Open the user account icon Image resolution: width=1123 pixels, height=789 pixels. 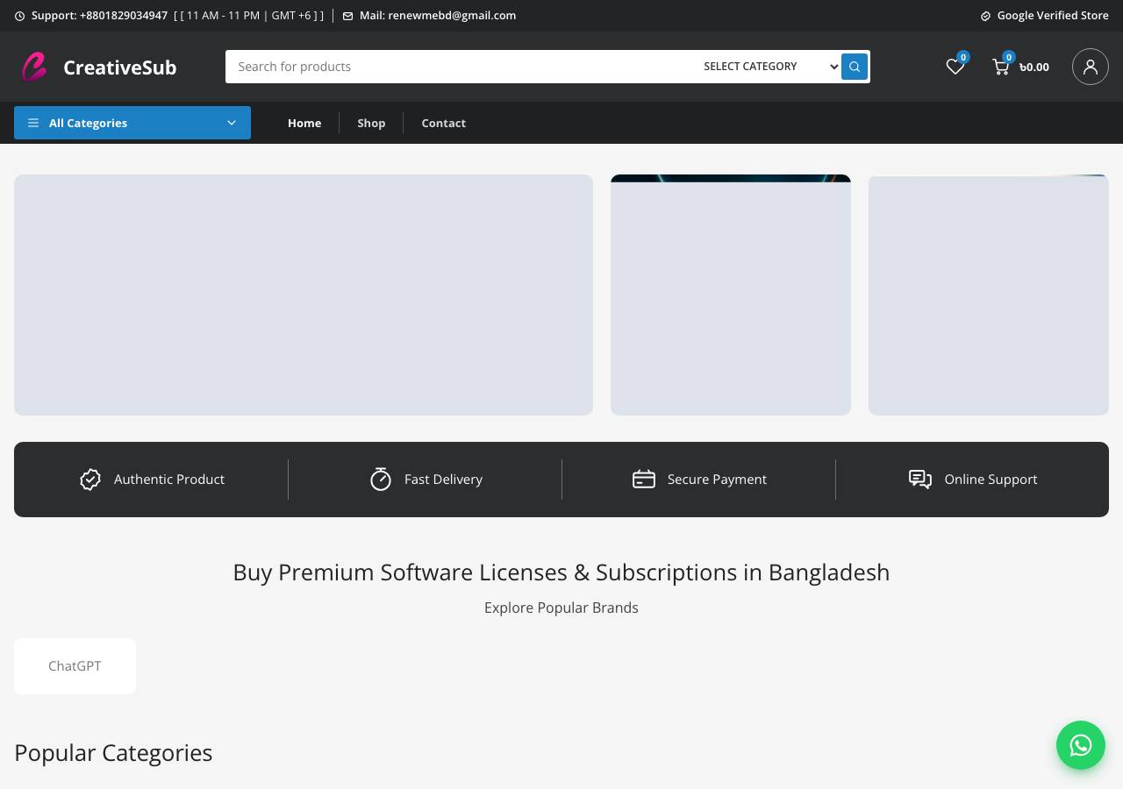point(1091,67)
